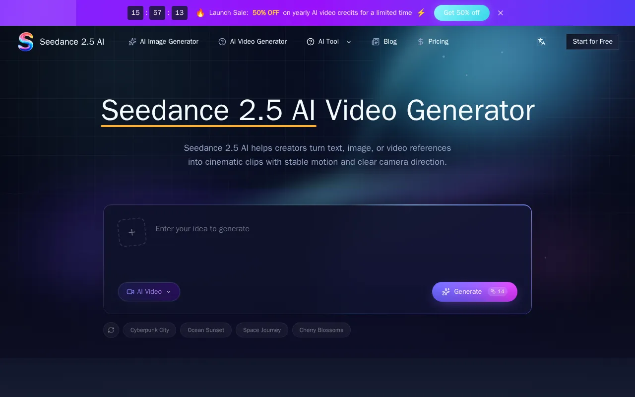Screen dimensions: 635x397
Task: Open the AI Video mode dropdown
Action: [x=149, y=292]
